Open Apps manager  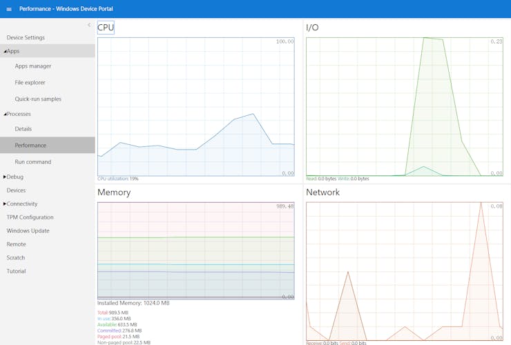tap(33, 66)
